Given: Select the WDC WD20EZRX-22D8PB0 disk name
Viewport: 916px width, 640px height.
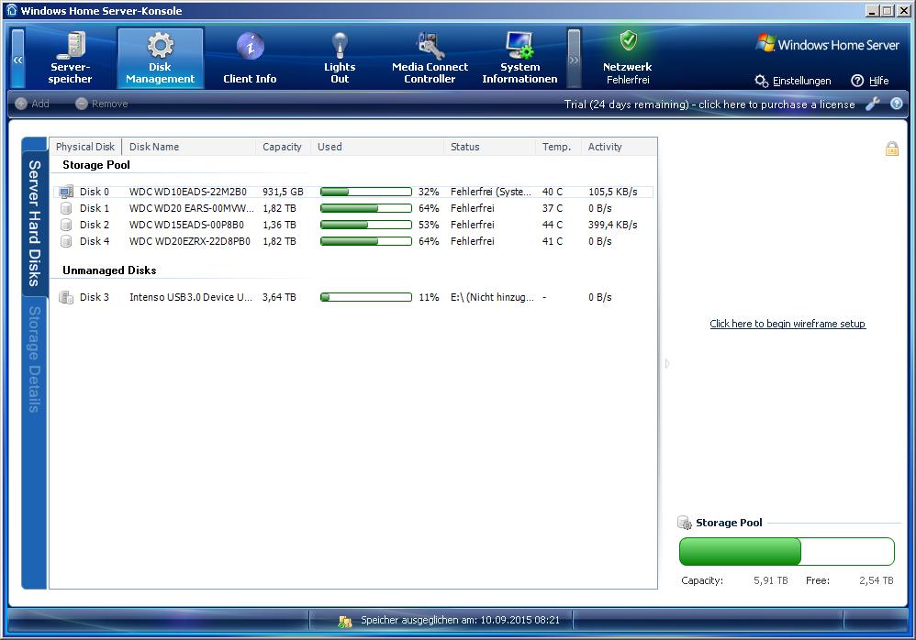Looking at the screenshot, I should click(190, 241).
